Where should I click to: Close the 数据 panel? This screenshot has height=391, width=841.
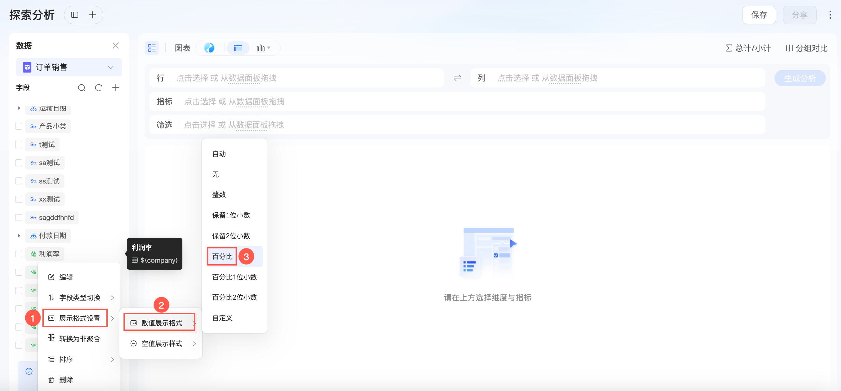pyautogui.click(x=116, y=45)
